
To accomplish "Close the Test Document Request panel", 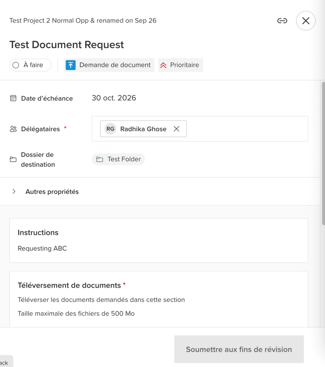I will click(306, 21).
